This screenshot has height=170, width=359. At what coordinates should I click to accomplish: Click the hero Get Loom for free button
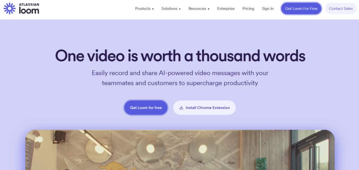pyautogui.click(x=146, y=108)
